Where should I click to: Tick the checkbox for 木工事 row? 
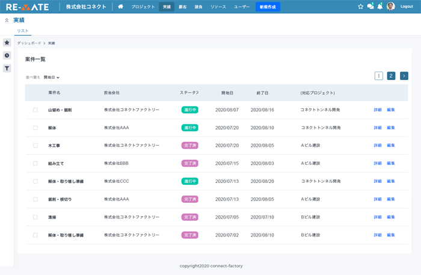pos(35,146)
